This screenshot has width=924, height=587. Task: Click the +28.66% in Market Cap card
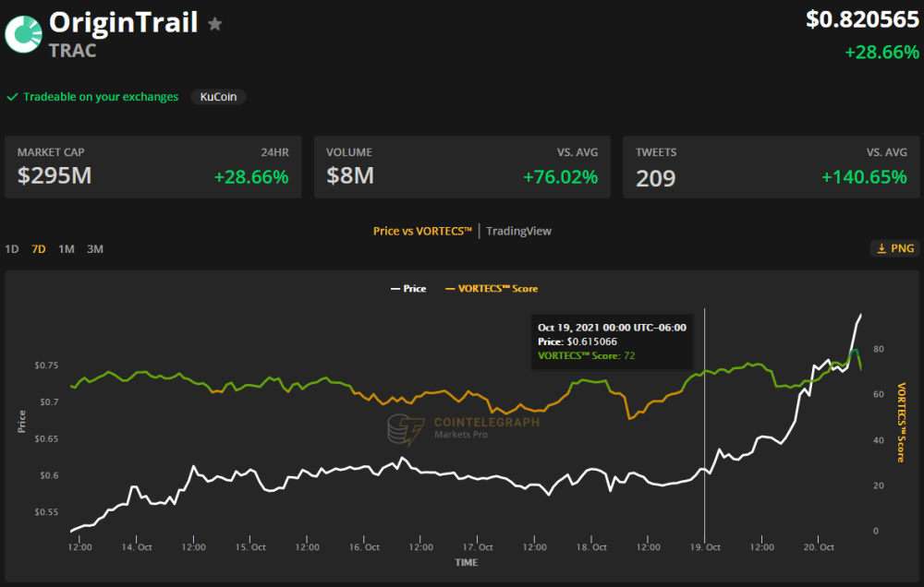pos(251,176)
